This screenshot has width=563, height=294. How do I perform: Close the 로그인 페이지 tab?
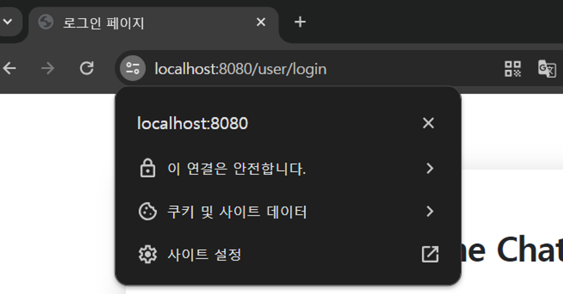(261, 22)
